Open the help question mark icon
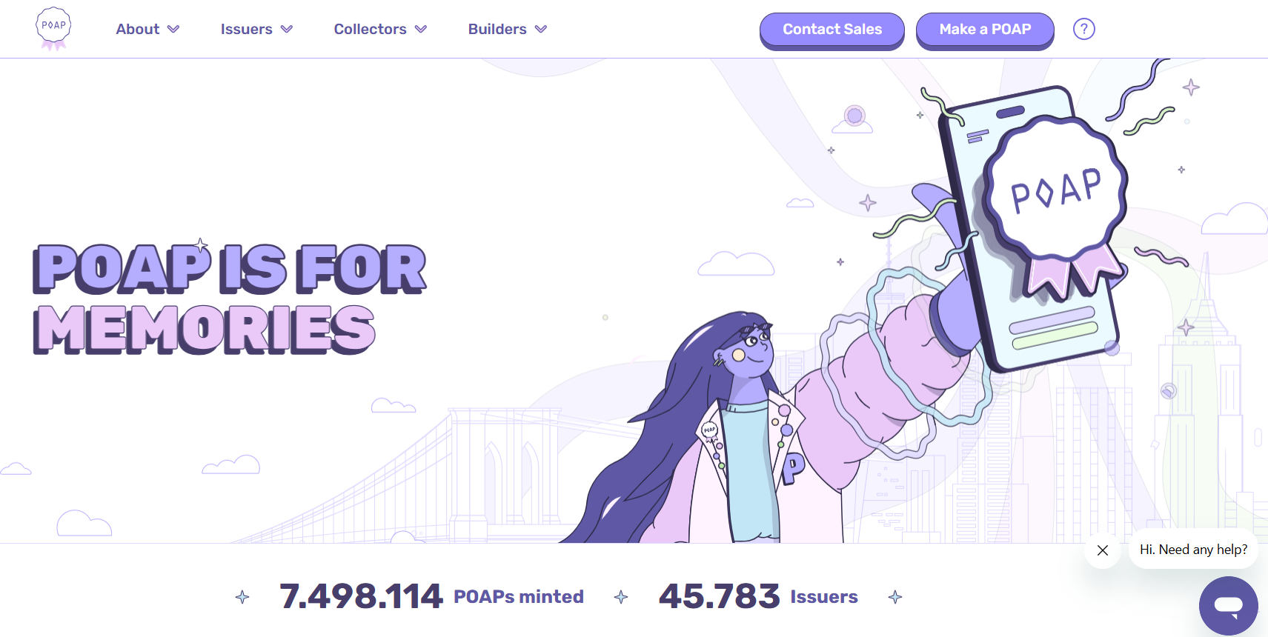The image size is (1268, 637). (x=1083, y=29)
